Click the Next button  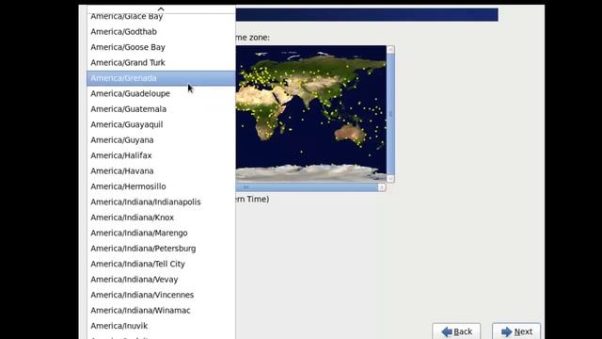(x=516, y=331)
